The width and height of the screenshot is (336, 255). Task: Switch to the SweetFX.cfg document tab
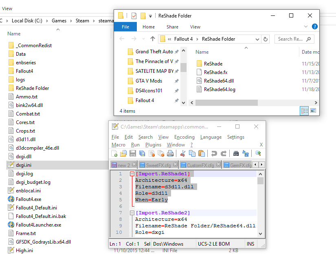[158, 165]
